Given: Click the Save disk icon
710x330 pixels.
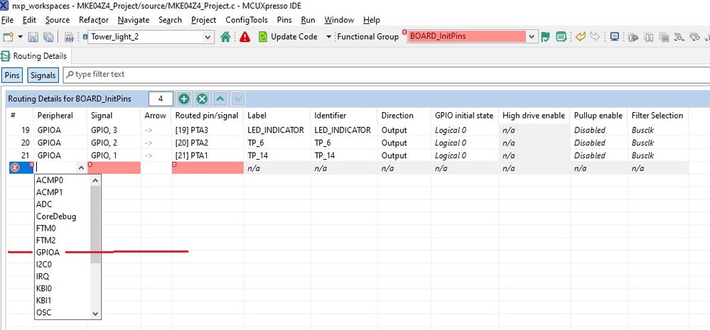Looking at the screenshot, I should pos(33,37).
